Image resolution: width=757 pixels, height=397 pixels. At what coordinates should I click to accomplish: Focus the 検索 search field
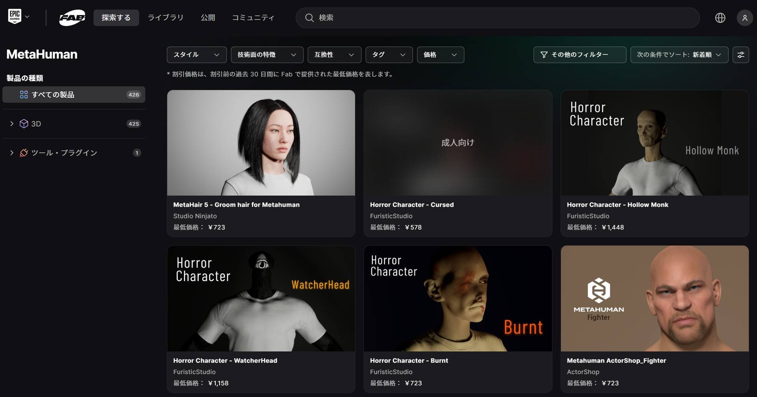click(498, 18)
